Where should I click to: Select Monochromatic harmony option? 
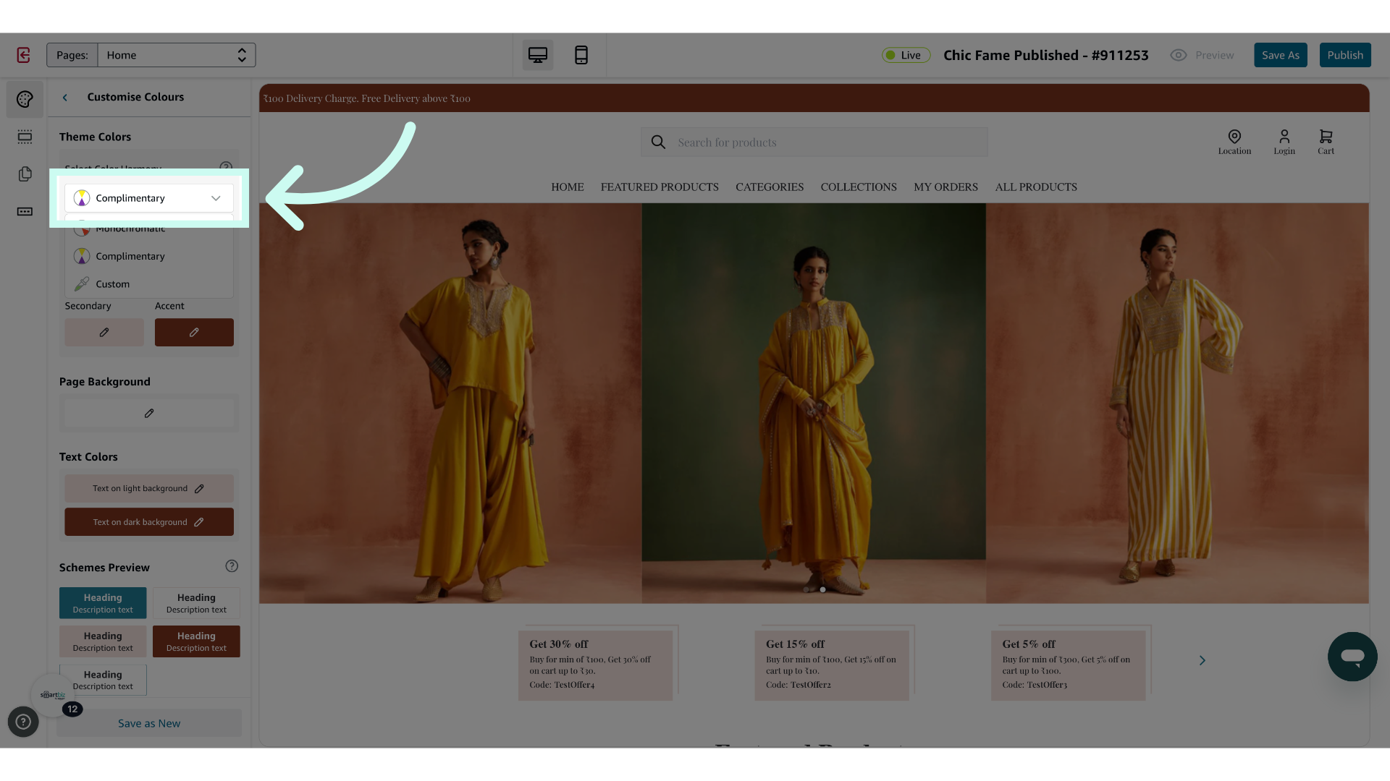click(x=149, y=229)
